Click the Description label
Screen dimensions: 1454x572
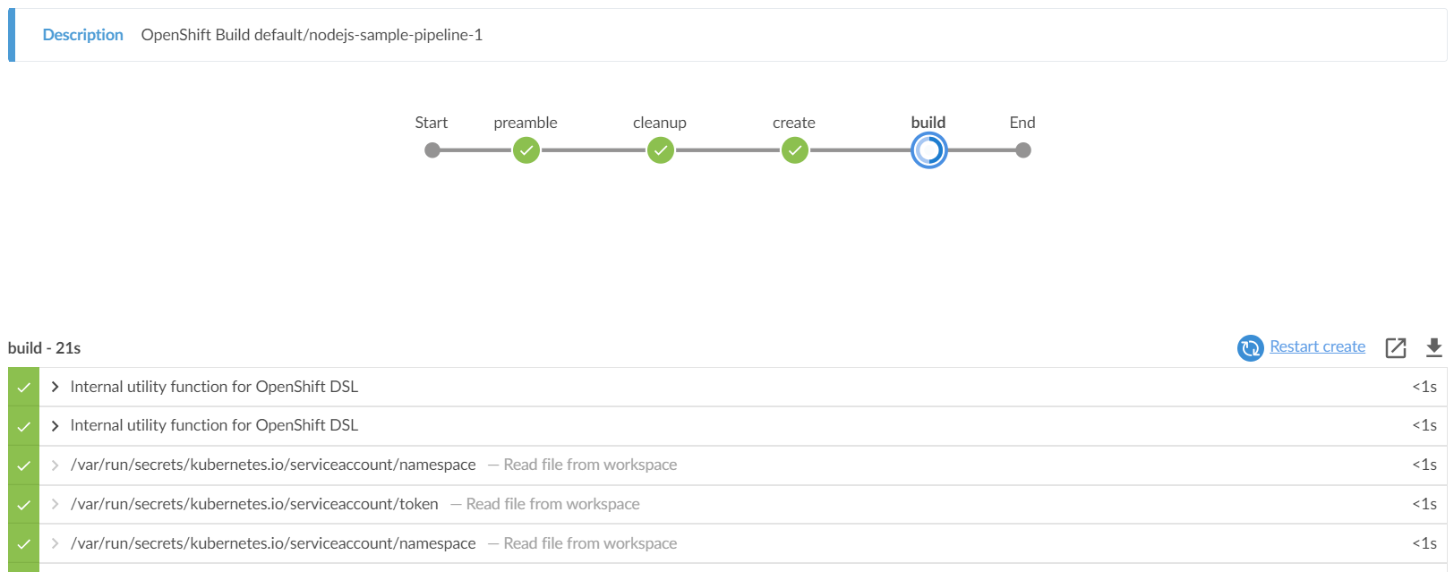point(83,35)
